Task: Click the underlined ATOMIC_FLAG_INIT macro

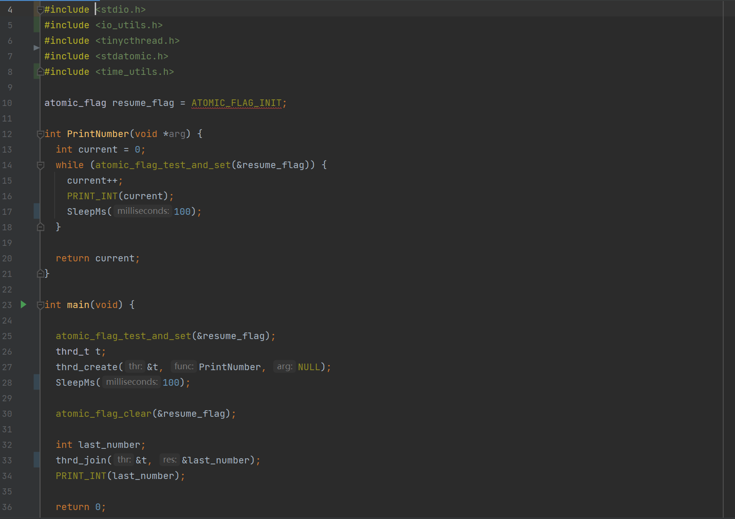Action: pyautogui.click(x=237, y=103)
